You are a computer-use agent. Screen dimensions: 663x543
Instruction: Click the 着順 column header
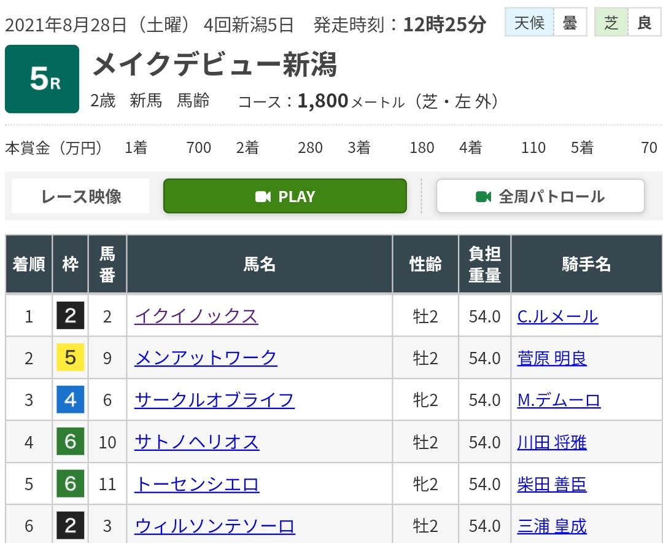(29, 265)
